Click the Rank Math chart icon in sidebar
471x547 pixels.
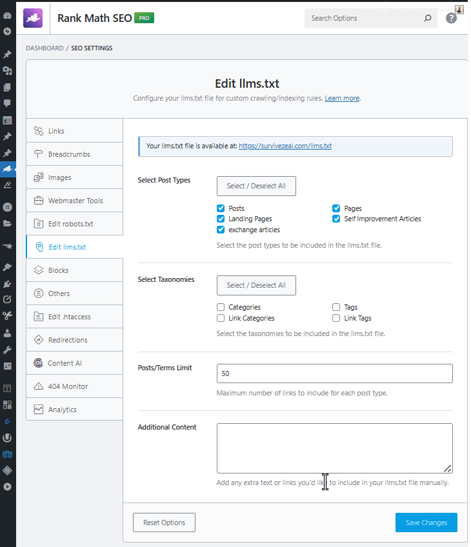point(7,169)
